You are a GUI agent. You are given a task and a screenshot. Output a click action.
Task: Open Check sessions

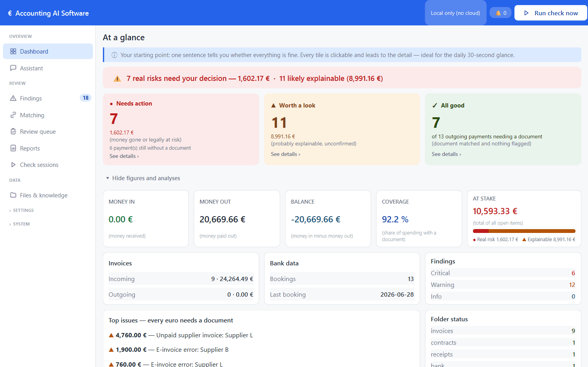(x=48, y=165)
